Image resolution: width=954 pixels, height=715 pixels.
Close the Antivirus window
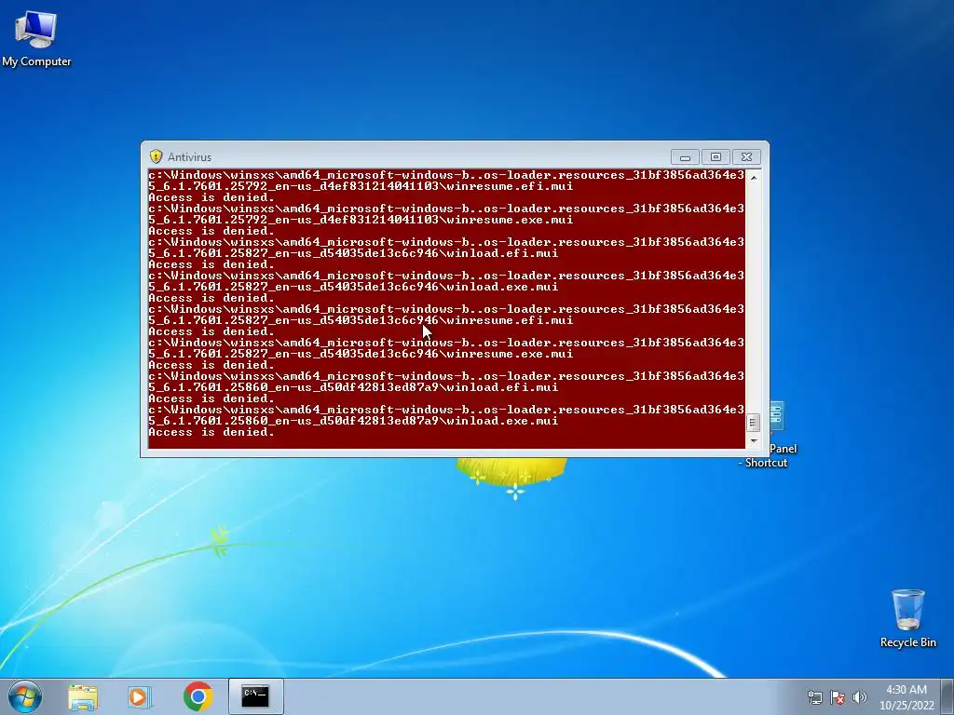[746, 156]
